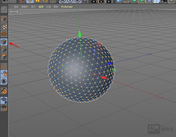
Task: Open the 面板 panel menu
Action: [x=56, y=7]
